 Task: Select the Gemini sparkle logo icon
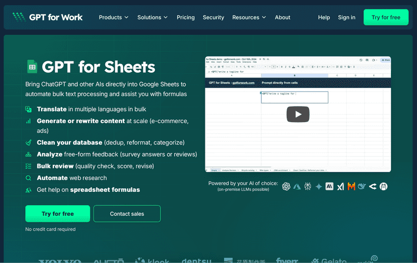[318, 187]
